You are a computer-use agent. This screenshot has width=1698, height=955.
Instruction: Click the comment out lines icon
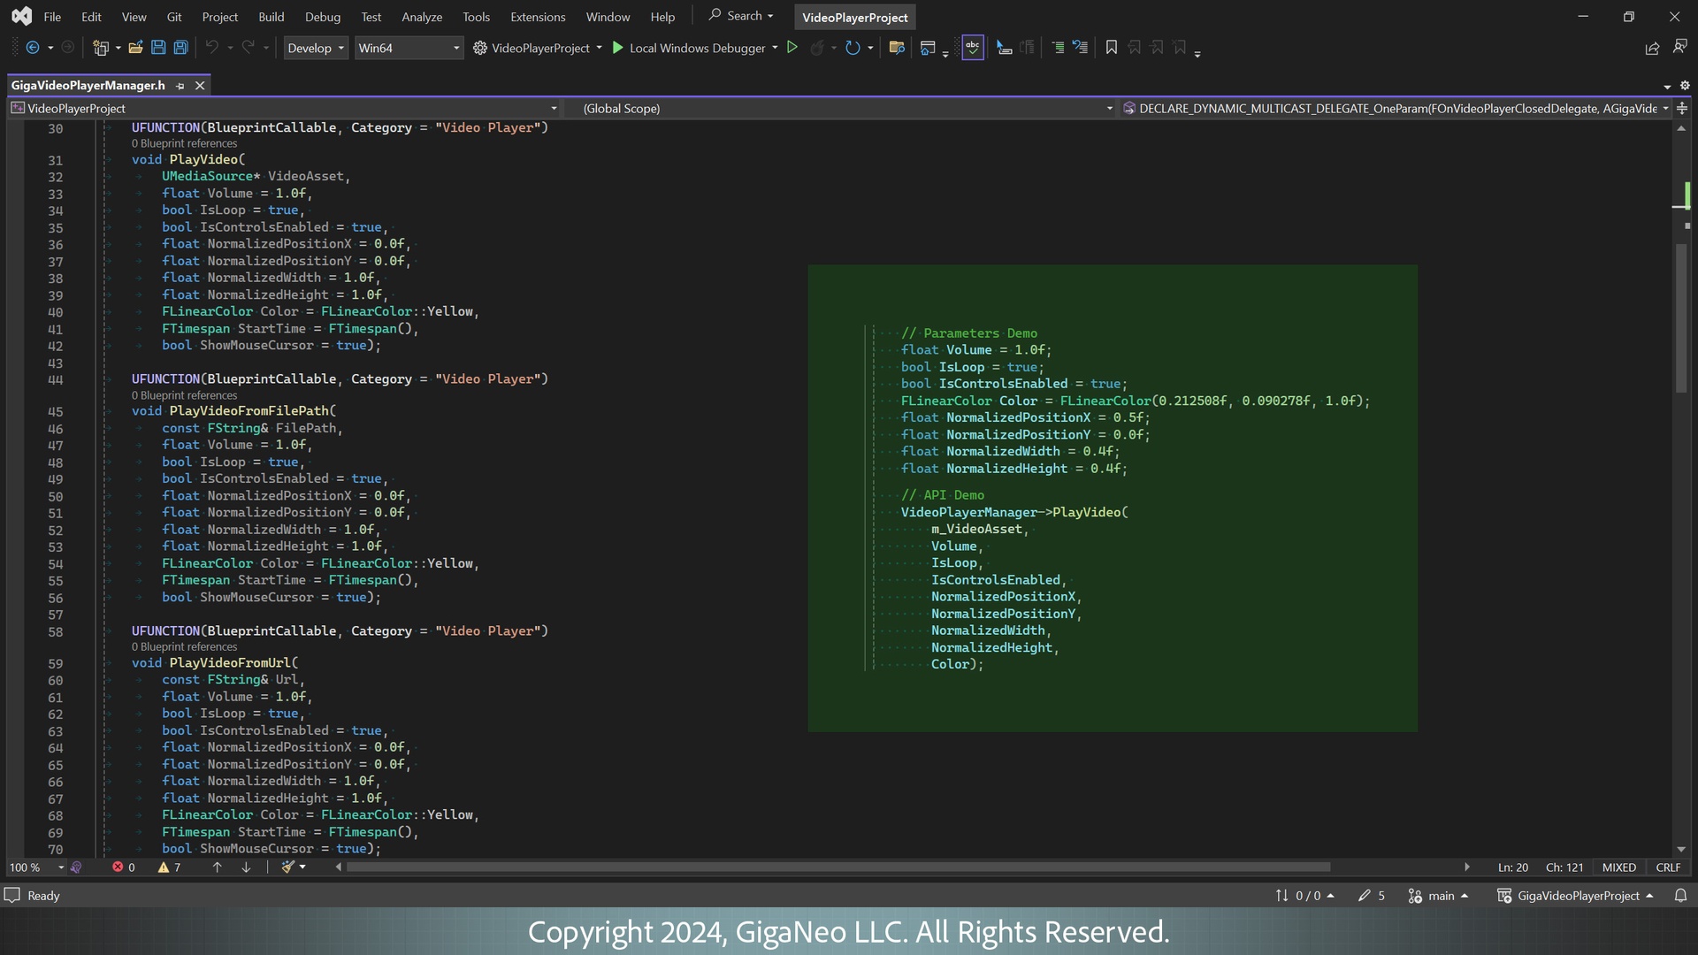[x=1058, y=48]
